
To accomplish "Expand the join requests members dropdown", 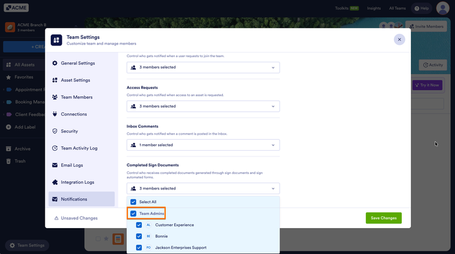I will pyautogui.click(x=203, y=68).
